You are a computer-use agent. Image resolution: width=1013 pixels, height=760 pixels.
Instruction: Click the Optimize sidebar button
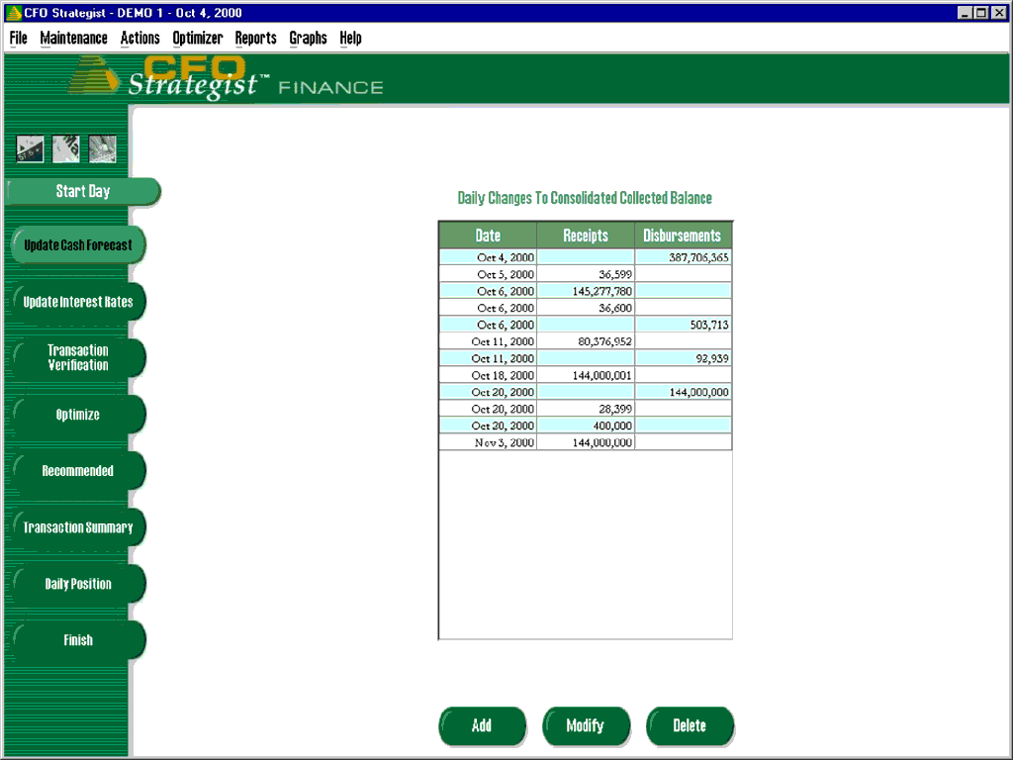[78, 415]
